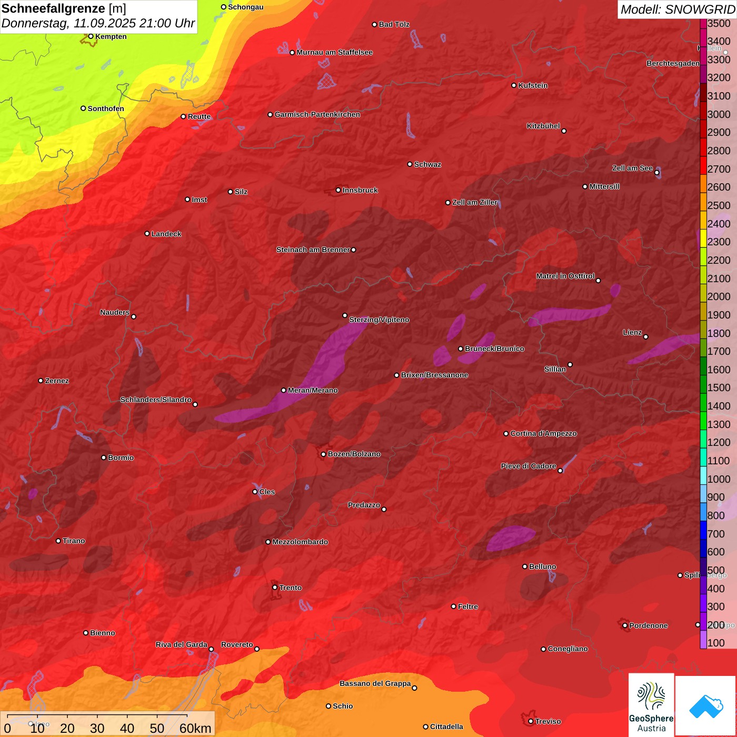Click the blue cloud logo icon
This screenshot has height=737, width=737.
[706, 706]
